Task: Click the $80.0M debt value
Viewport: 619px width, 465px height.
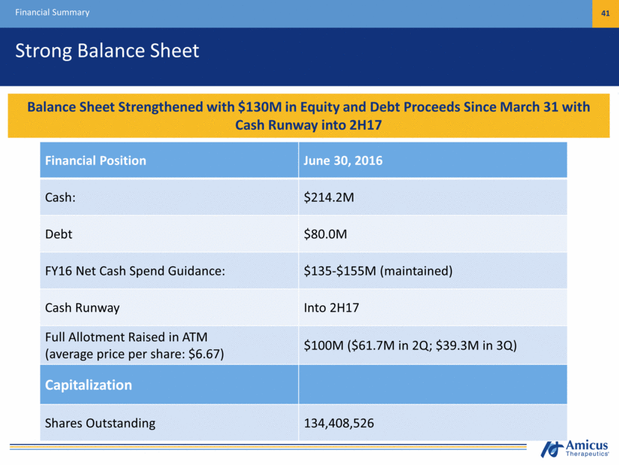Action: [327, 234]
